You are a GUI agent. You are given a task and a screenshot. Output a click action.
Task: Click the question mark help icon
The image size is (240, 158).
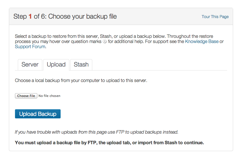point(105,42)
